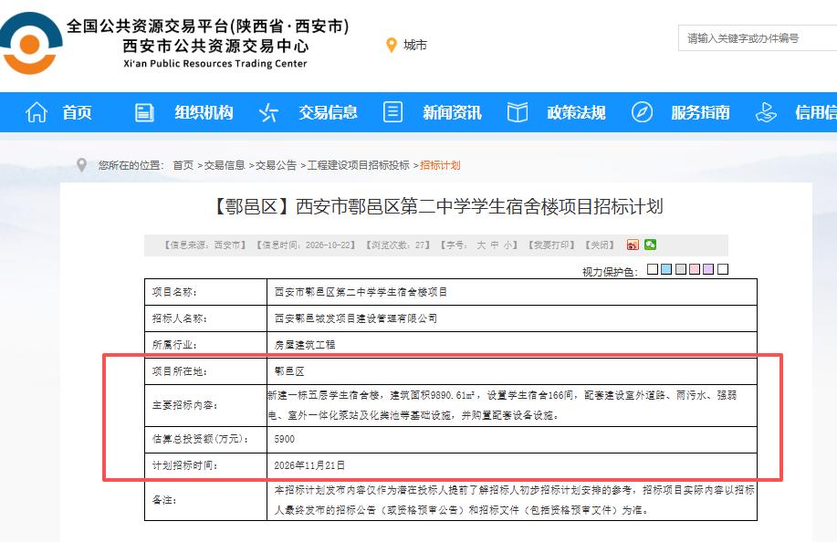Click the 估算总投资额(万元) label cell
This screenshot has height=542, width=837.
205,439
